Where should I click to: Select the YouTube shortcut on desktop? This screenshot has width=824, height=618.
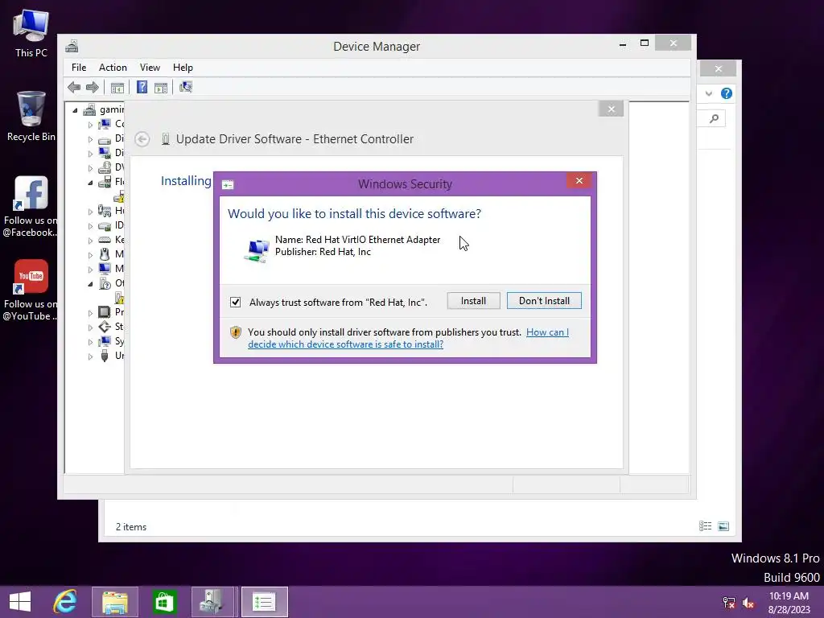31,290
